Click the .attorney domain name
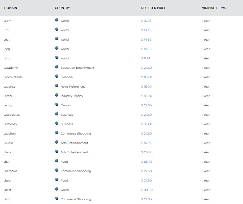The height and width of the screenshot is (204, 243). coord(11,124)
